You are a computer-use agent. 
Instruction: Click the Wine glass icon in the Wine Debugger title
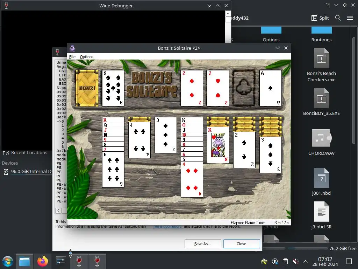(6, 6)
